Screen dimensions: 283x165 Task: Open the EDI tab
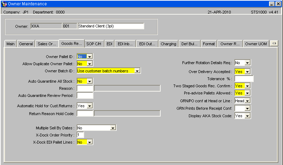point(109,44)
